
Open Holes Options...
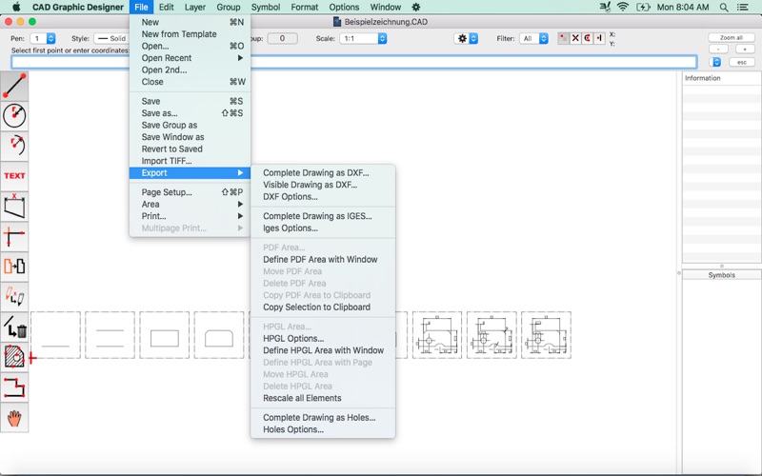click(323, 429)
